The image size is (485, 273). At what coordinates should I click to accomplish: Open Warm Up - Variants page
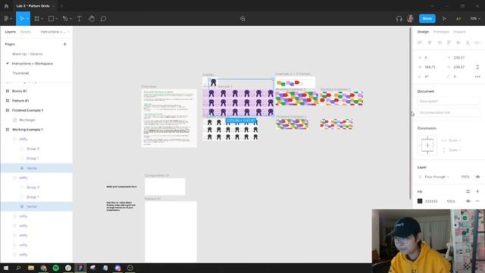point(27,54)
